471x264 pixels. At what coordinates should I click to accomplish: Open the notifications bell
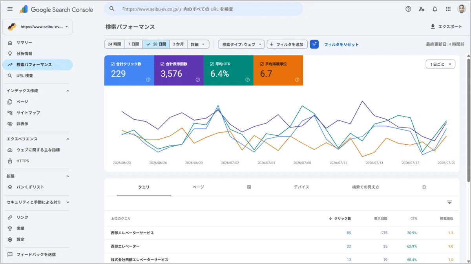point(435,9)
